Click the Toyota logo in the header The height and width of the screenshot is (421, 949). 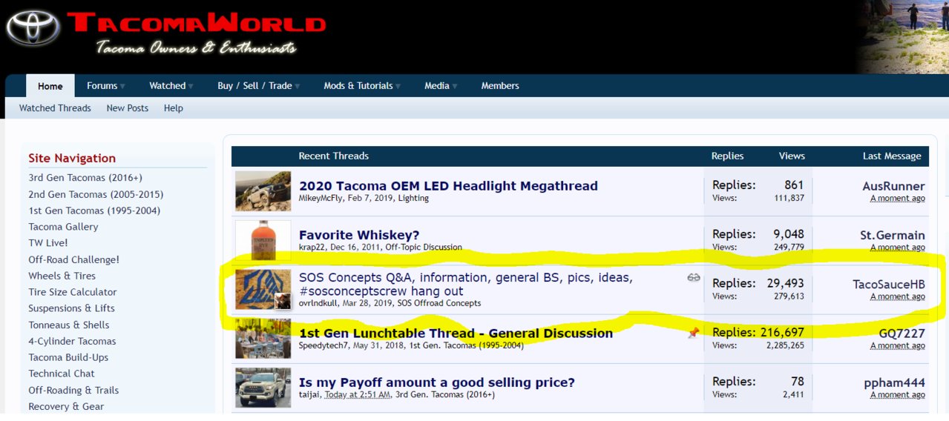click(x=33, y=29)
